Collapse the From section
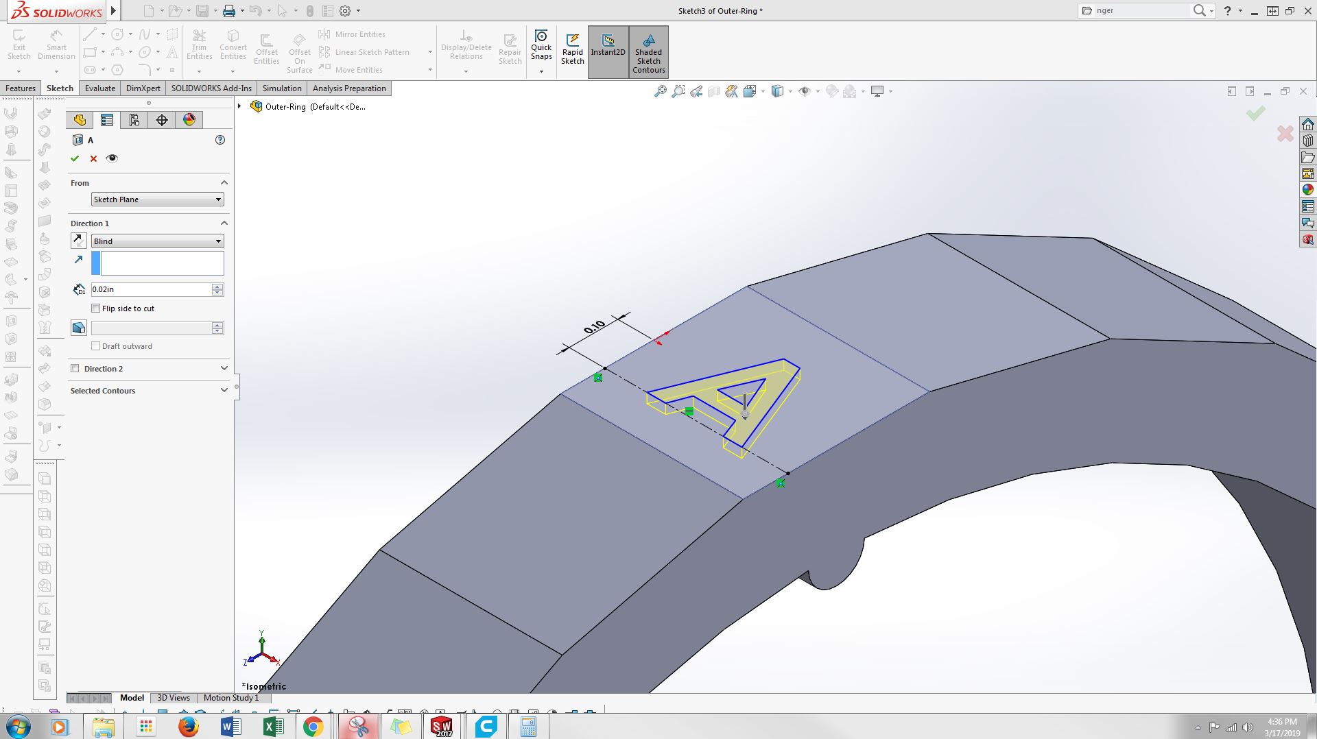 point(224,183)
